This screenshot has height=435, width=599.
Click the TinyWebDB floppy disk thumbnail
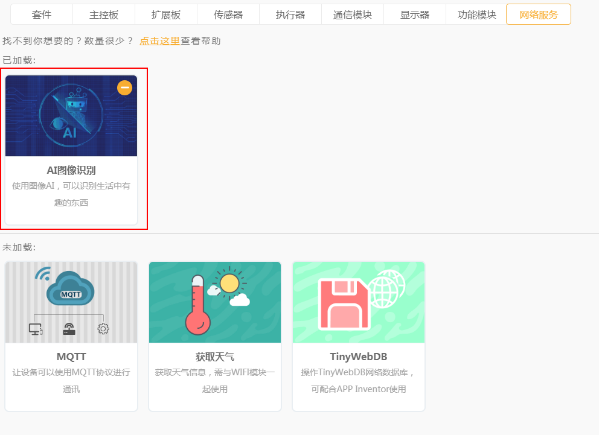click(x=358, y=302)
